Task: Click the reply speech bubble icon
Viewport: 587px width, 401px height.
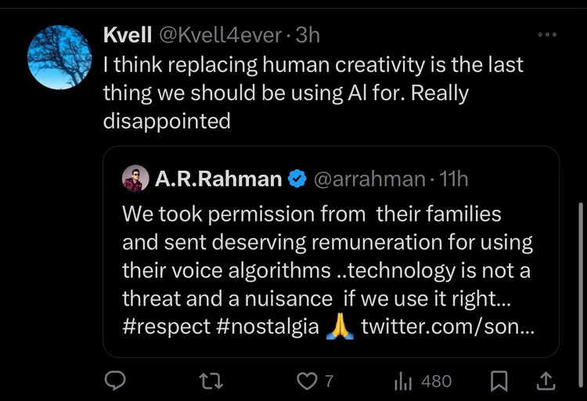Action: (x=116, y=381)
